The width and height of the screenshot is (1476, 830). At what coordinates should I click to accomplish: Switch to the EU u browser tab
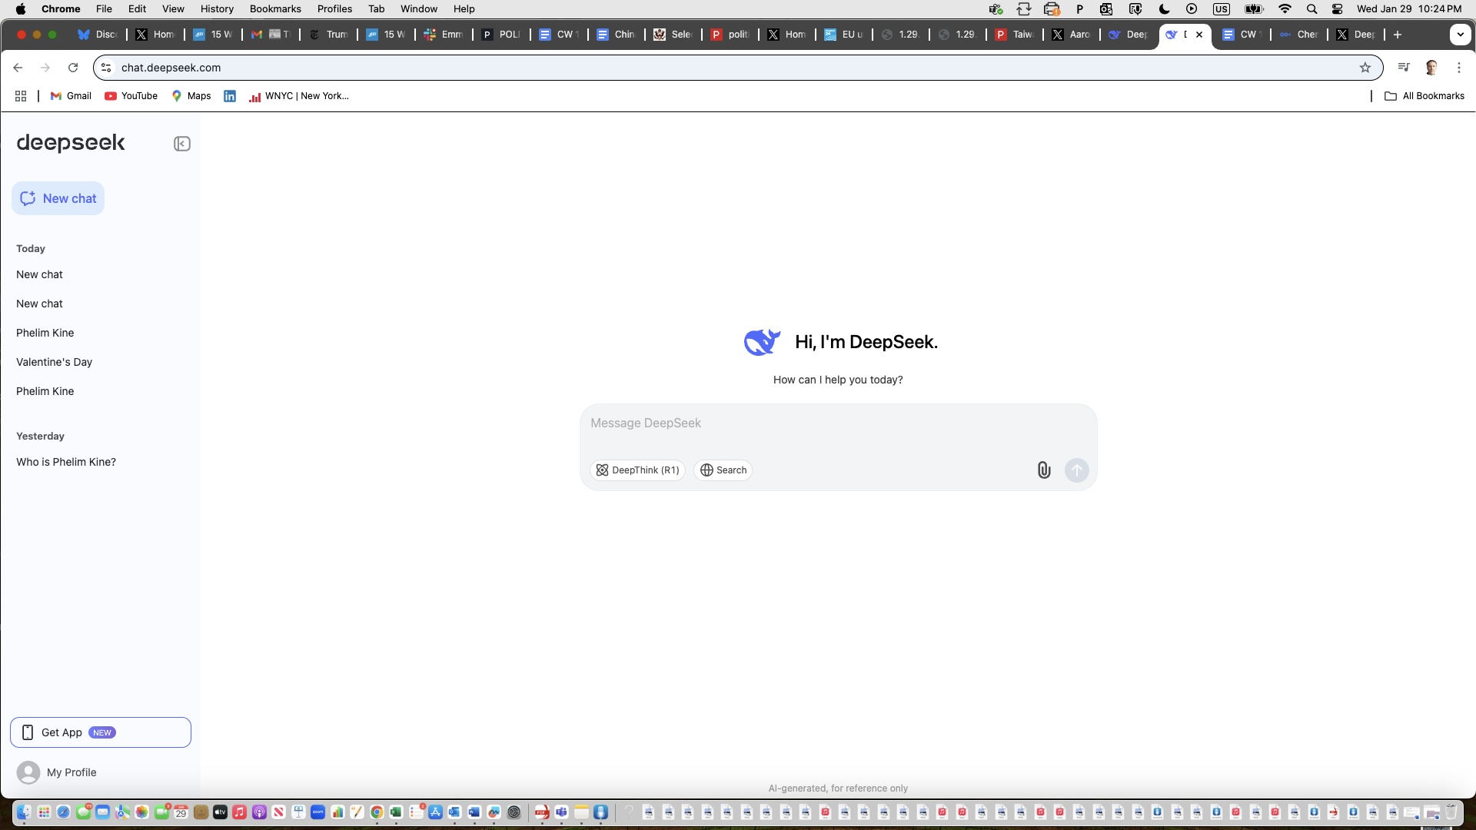[844, 35]
